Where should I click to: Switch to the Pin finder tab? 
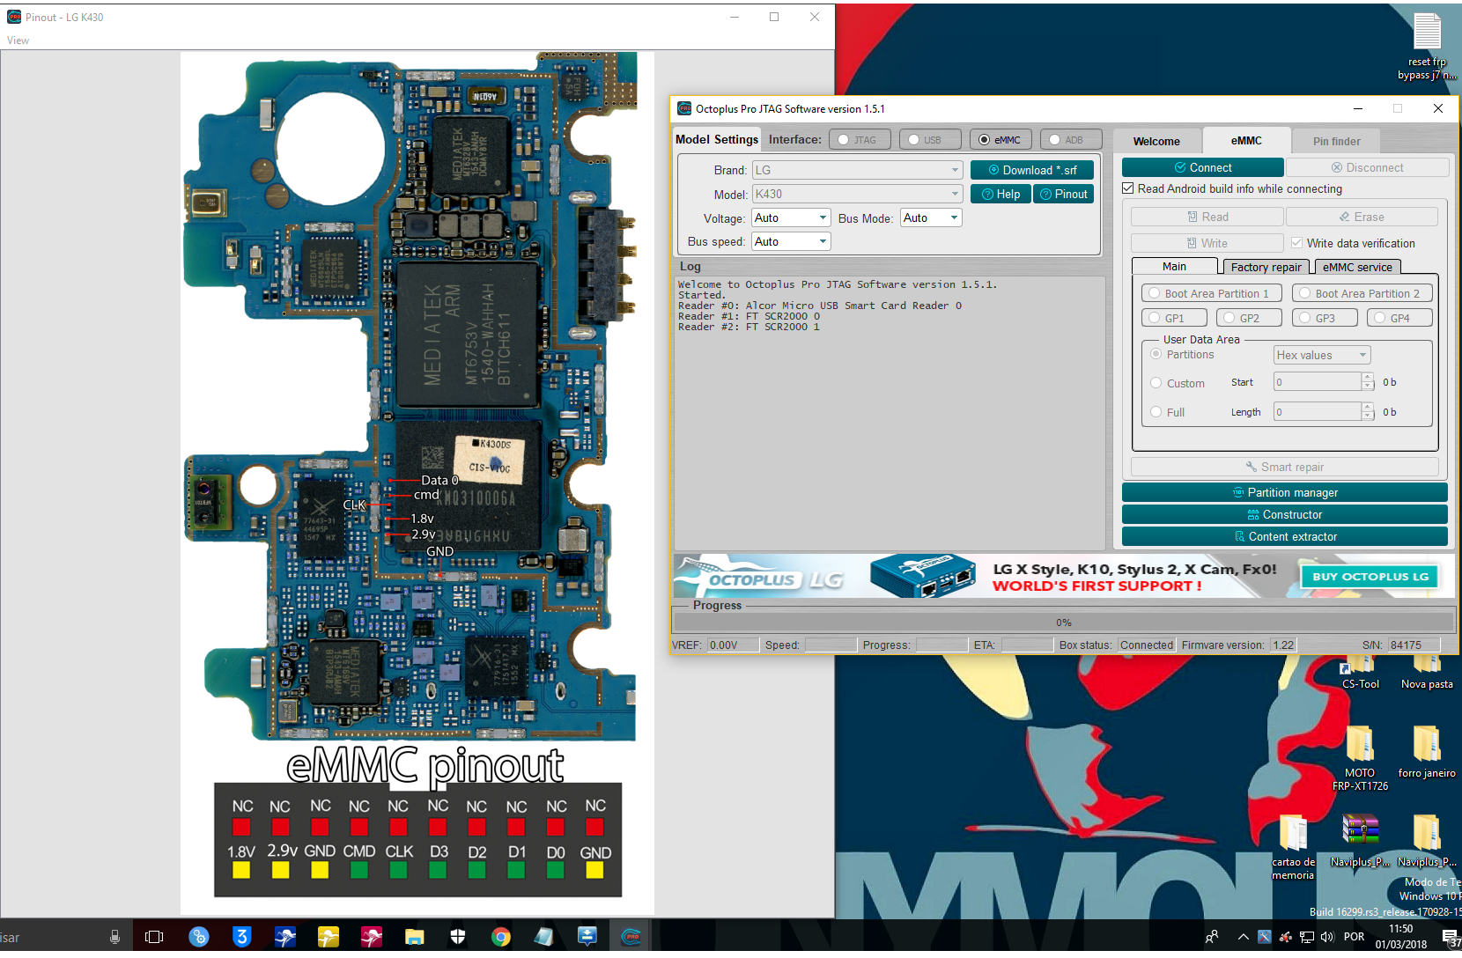(1336, 141)
